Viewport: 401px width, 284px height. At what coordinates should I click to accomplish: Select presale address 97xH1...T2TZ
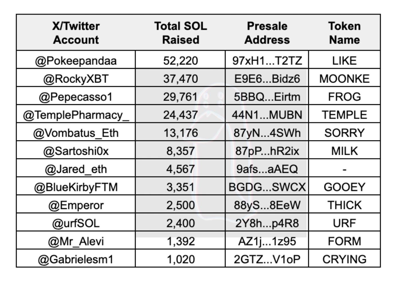[267, 61]
